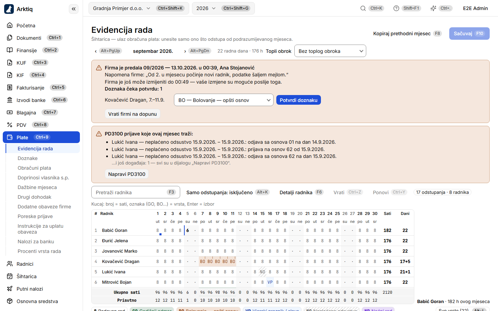Image resolution: width=498 pixels, height=311 pixels.
Task: Click the E2E Admin user label
Action: pyautogui.click(x=475, y=8)
